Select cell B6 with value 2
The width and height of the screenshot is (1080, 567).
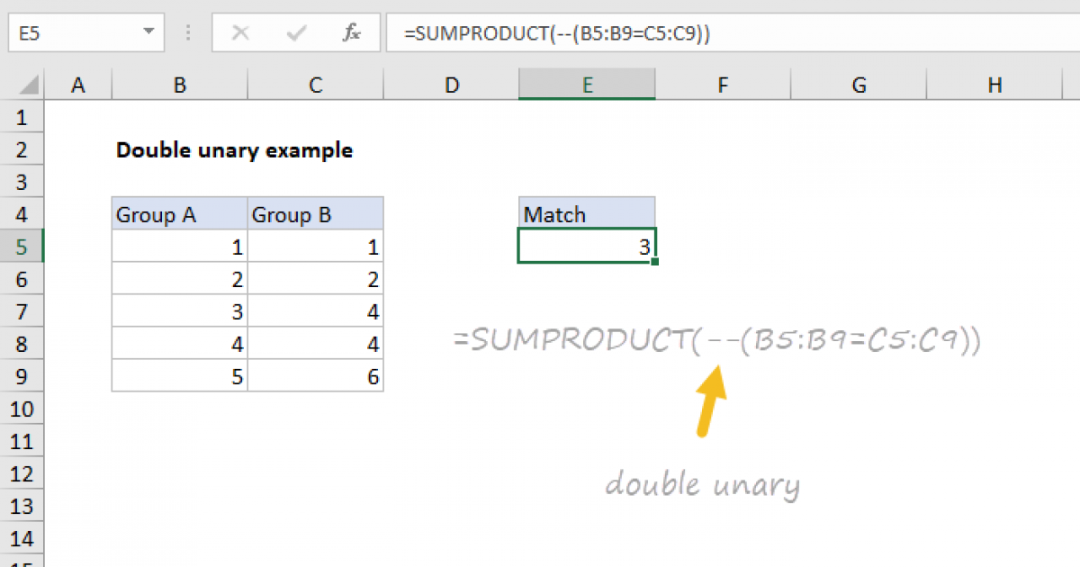[180, 279]
